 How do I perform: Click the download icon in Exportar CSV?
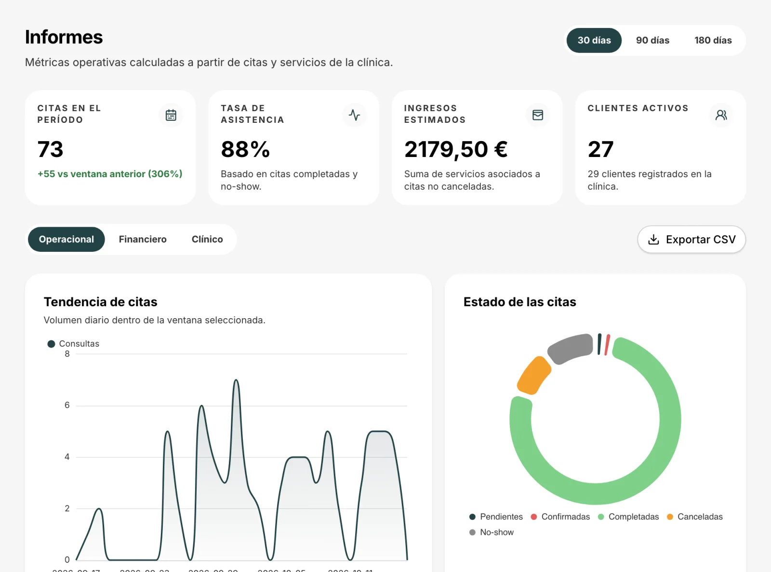[653, 239]
